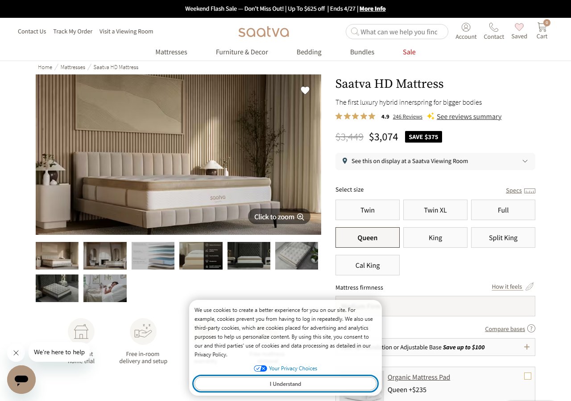The image size is (571, 401).
Task: Click the location pin icon for Viewing Room
Action: click(x=344, y=161)
